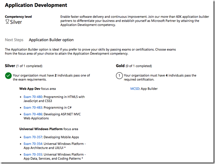Click the Universal Windows Platform focus area heading
This screenshot has height=164, width=215.
49,129
